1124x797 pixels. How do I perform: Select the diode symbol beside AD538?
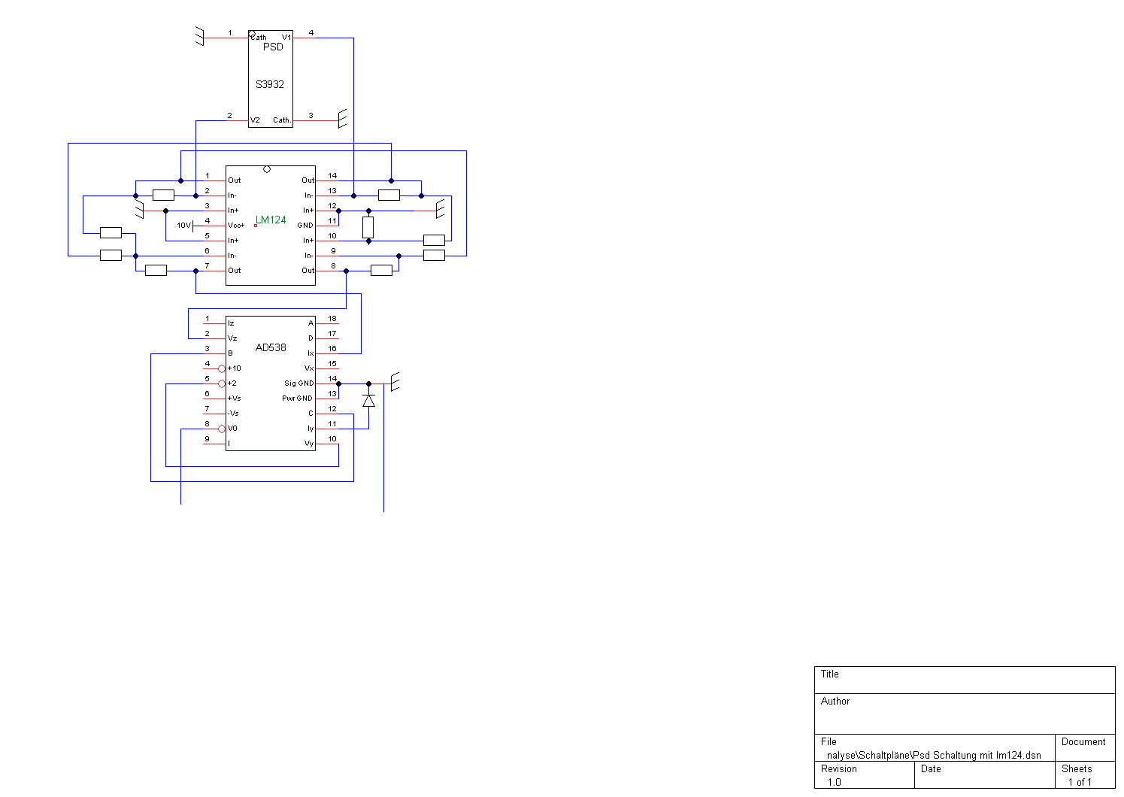click(368, 401)
